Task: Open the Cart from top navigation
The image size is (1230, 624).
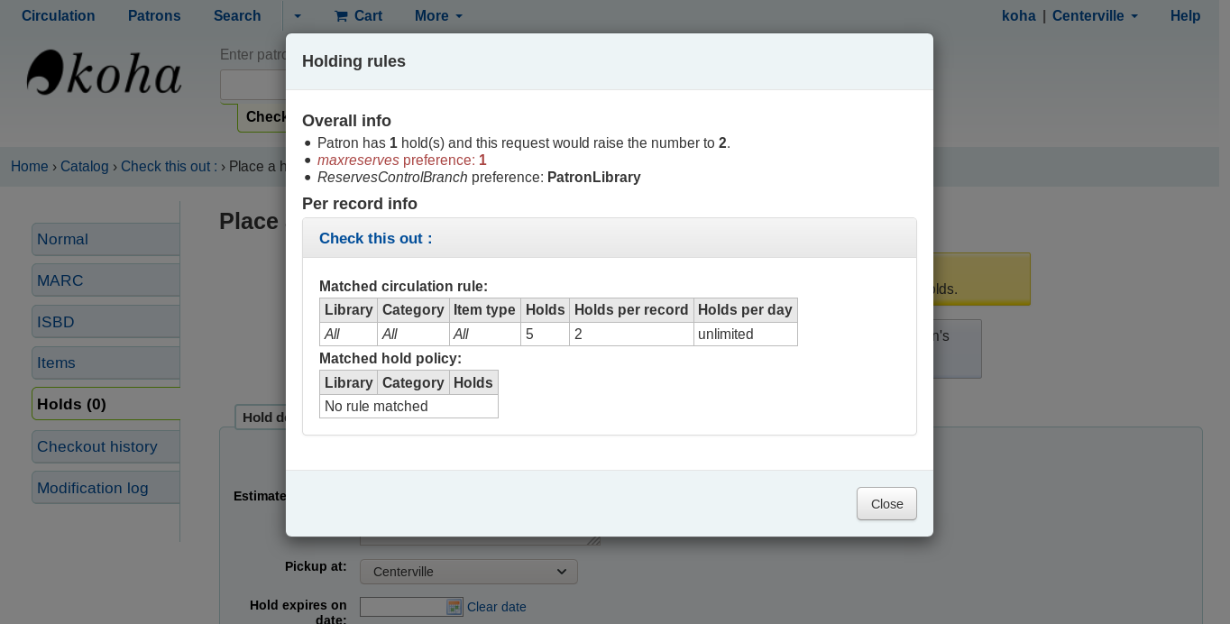Action: pos(358,16)
